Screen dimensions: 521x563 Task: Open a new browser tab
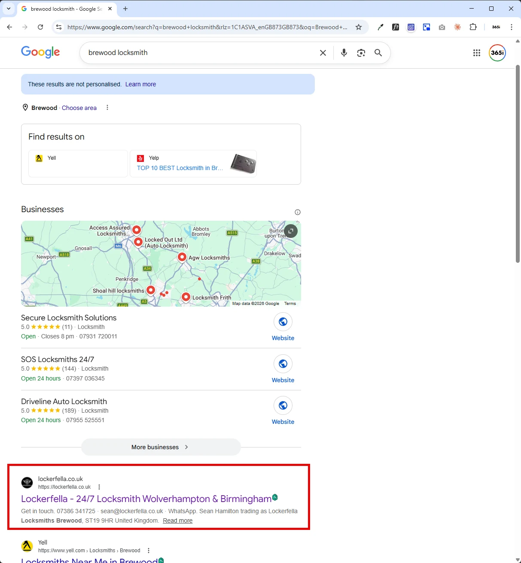coord(125,9)
